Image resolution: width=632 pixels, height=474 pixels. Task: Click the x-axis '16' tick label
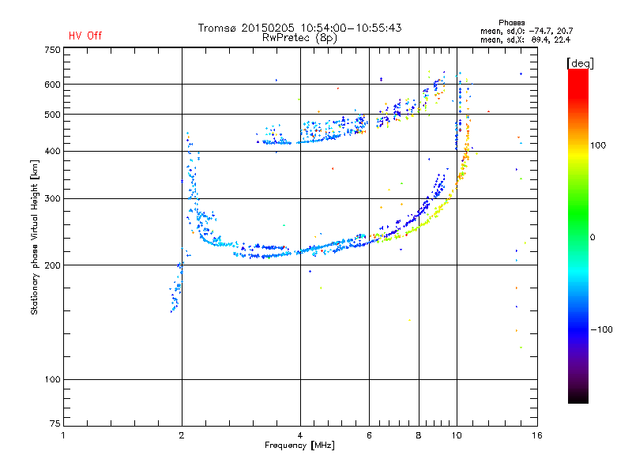tap(537, 435)
